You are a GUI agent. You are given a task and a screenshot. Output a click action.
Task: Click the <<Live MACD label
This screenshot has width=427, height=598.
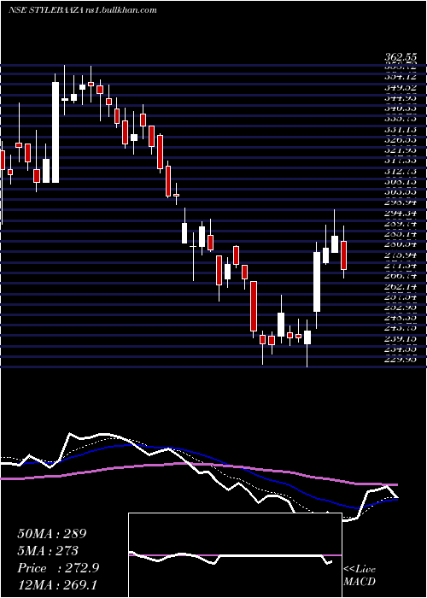tap(360, 576)
